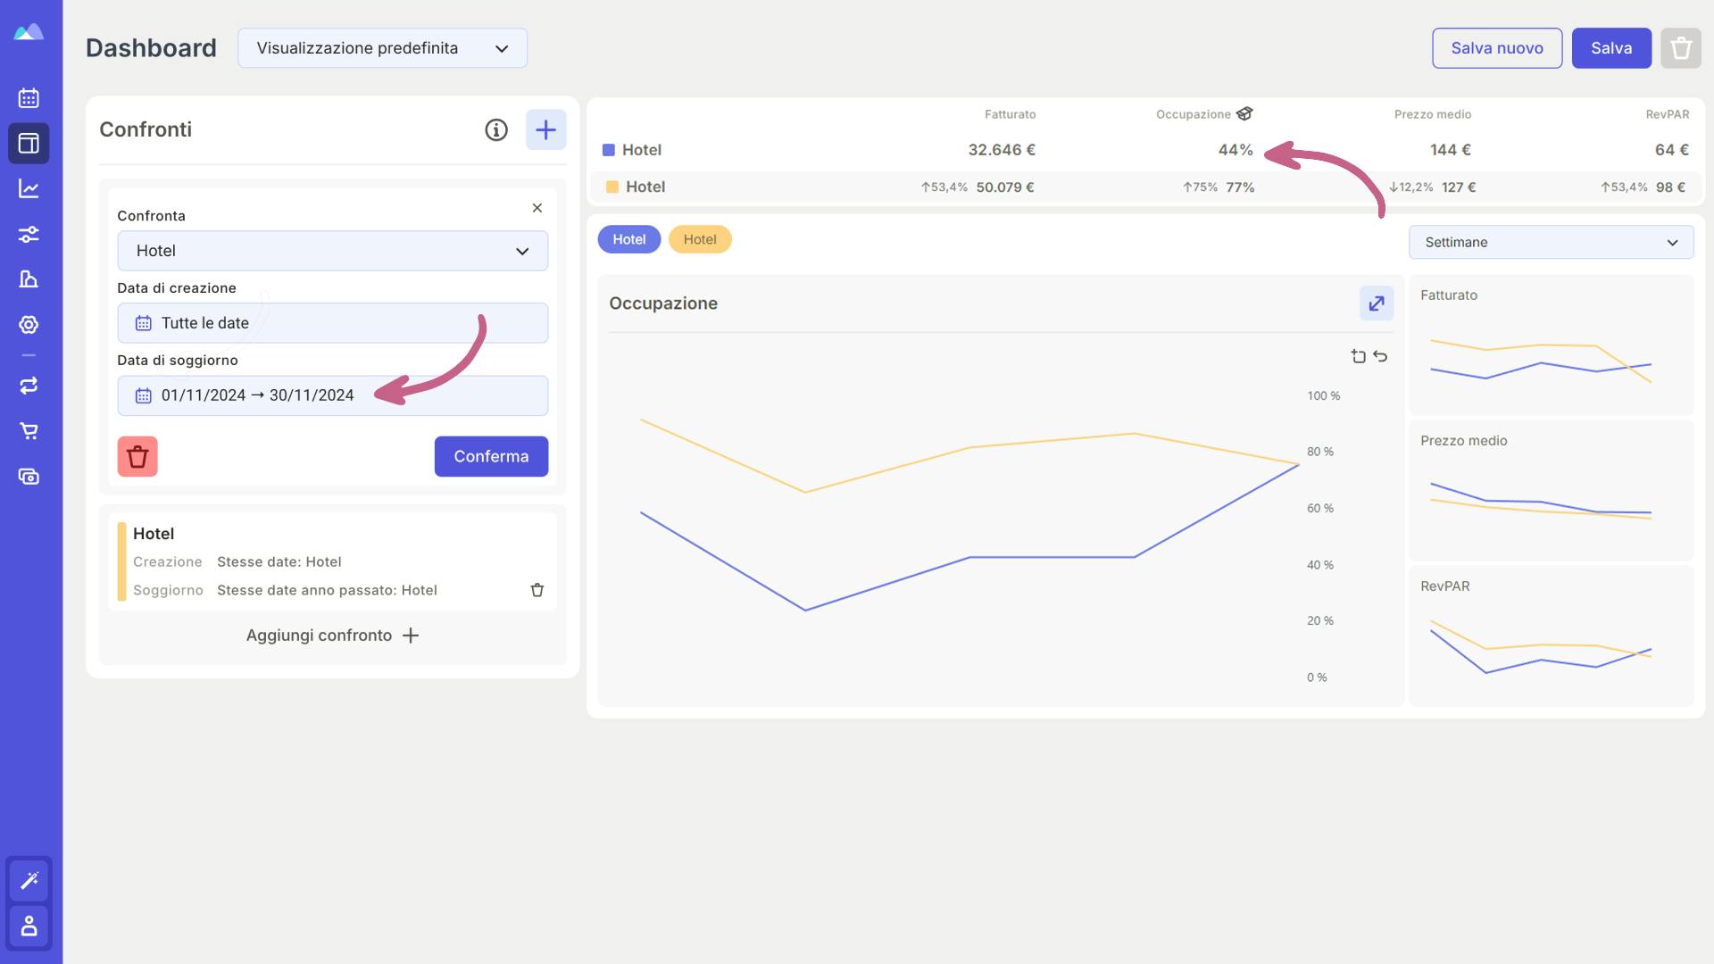This screenshot has width=1714, height=964.
Task: Close the Confronta form with X
Action: click(x=537, y=208)
